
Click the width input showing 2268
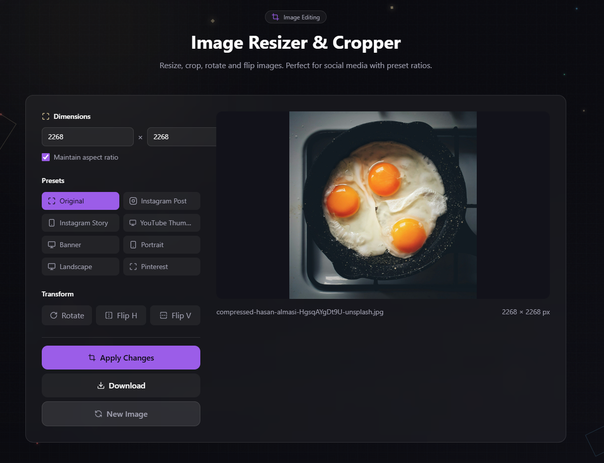pyautogui.click(x=87, y=137)
